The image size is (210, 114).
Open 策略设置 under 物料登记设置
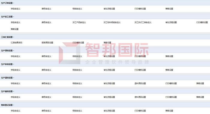pos(169,111)
